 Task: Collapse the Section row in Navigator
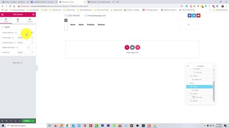click(x=188, y=83)
